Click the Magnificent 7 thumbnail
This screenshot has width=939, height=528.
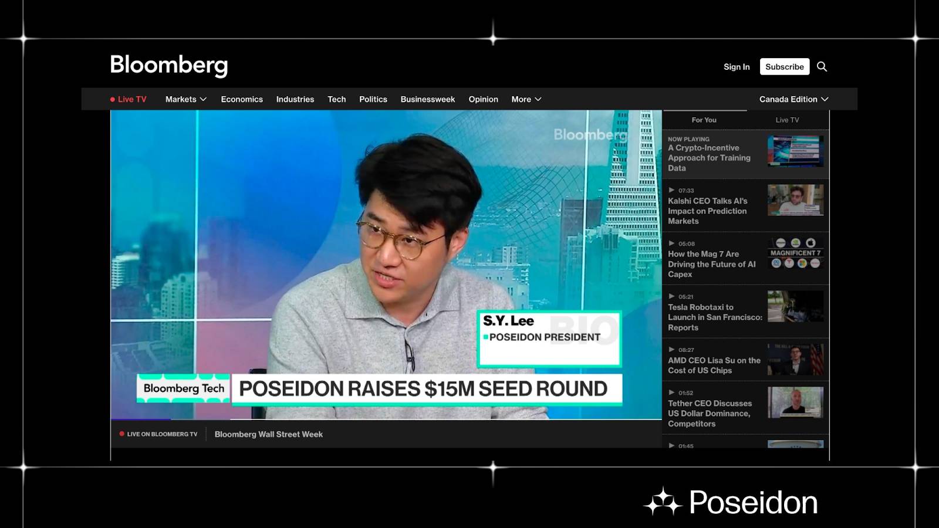[795, 253]
